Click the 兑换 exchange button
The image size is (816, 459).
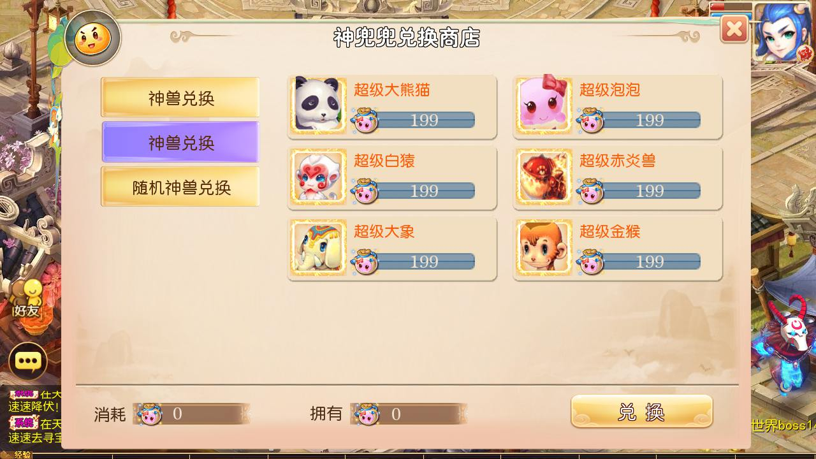(641, 412)
